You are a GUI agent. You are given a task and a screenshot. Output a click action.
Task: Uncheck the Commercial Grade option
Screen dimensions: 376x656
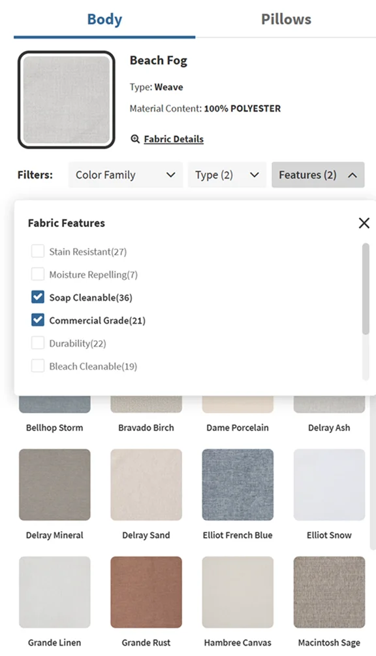click(38, 320)
